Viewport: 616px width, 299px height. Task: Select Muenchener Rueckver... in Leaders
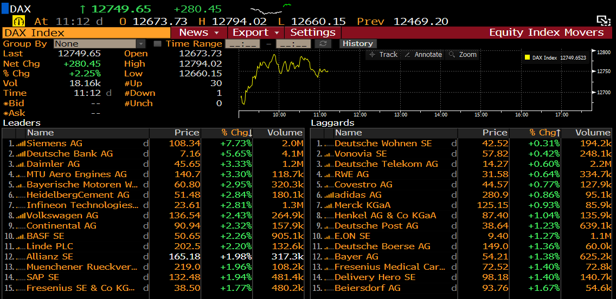[x=82, y=267]
